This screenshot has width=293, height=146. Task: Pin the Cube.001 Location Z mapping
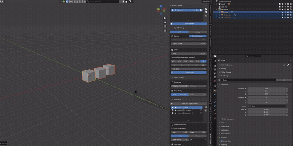click(x=201, y=110)
